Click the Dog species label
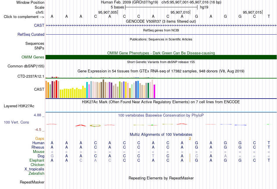277x189 pixels. tap(41, 156)
